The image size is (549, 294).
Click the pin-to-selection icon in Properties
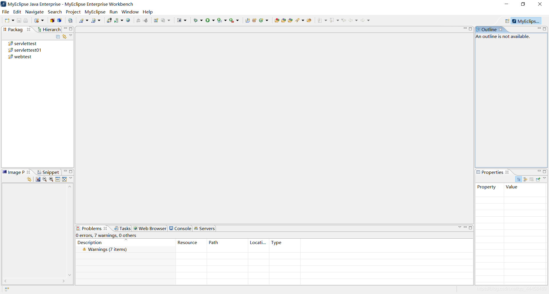pos(538,179)
